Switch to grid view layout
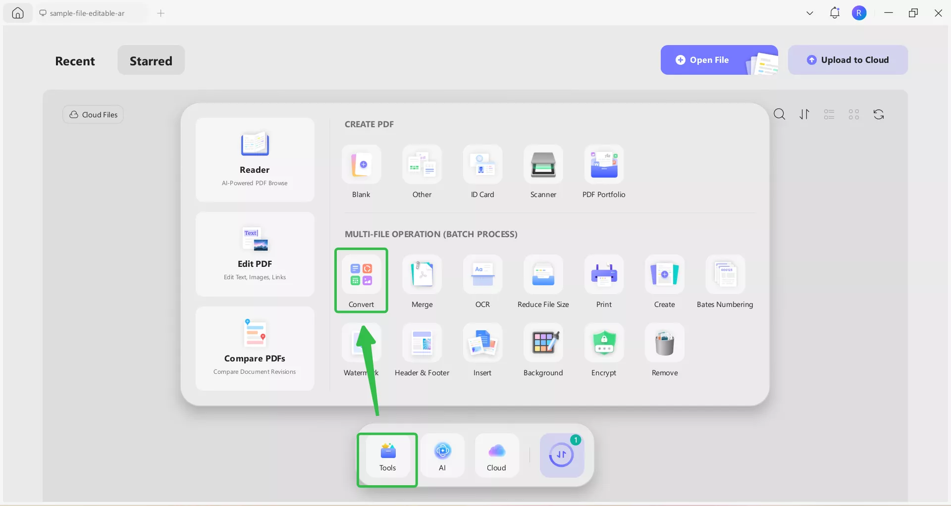Image resolution: width=951 pixels, height=506 pixels. pyautogui.click(x=854, y=114)
